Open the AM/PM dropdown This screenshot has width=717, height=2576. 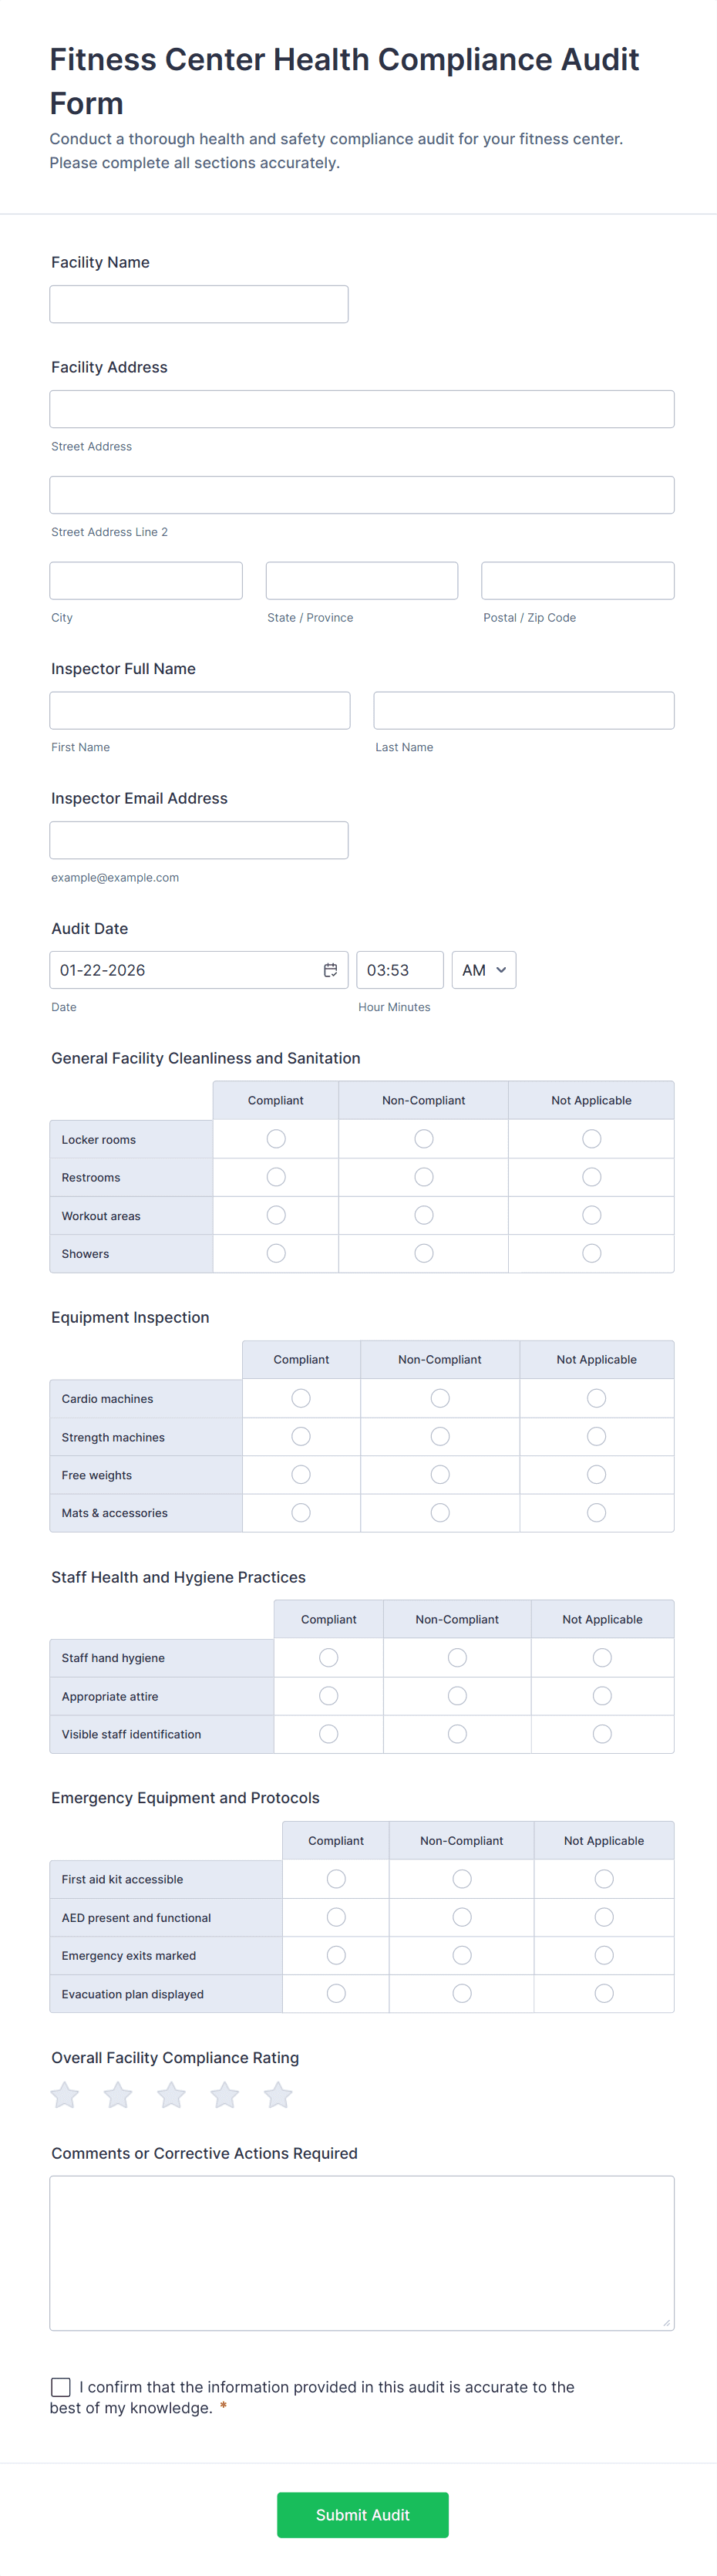click(x=484, y=970)
